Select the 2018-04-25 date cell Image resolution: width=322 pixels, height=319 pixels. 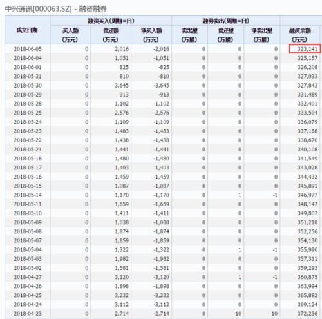click(28, 295)
